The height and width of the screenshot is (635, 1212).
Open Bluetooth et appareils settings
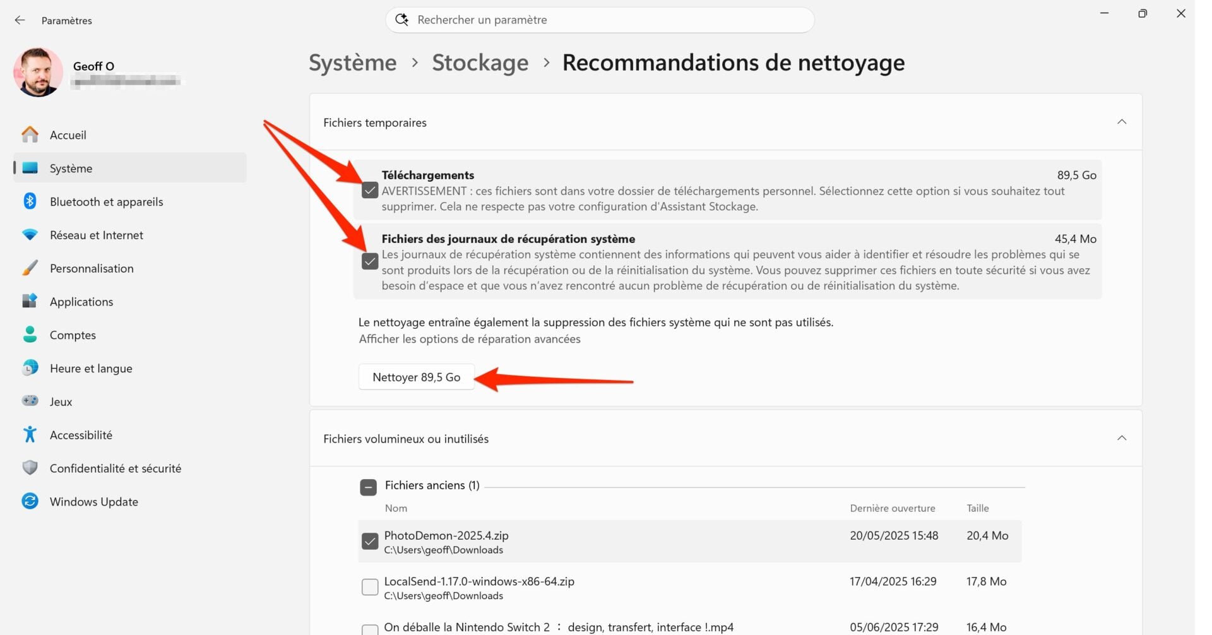tap(30, 201)
